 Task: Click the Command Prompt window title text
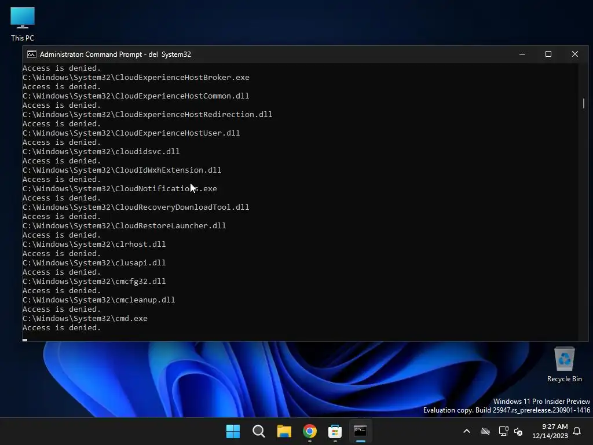coord(115,54)
